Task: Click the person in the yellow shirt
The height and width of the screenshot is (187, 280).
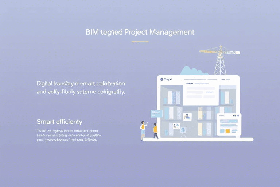Action: (156, 130)
